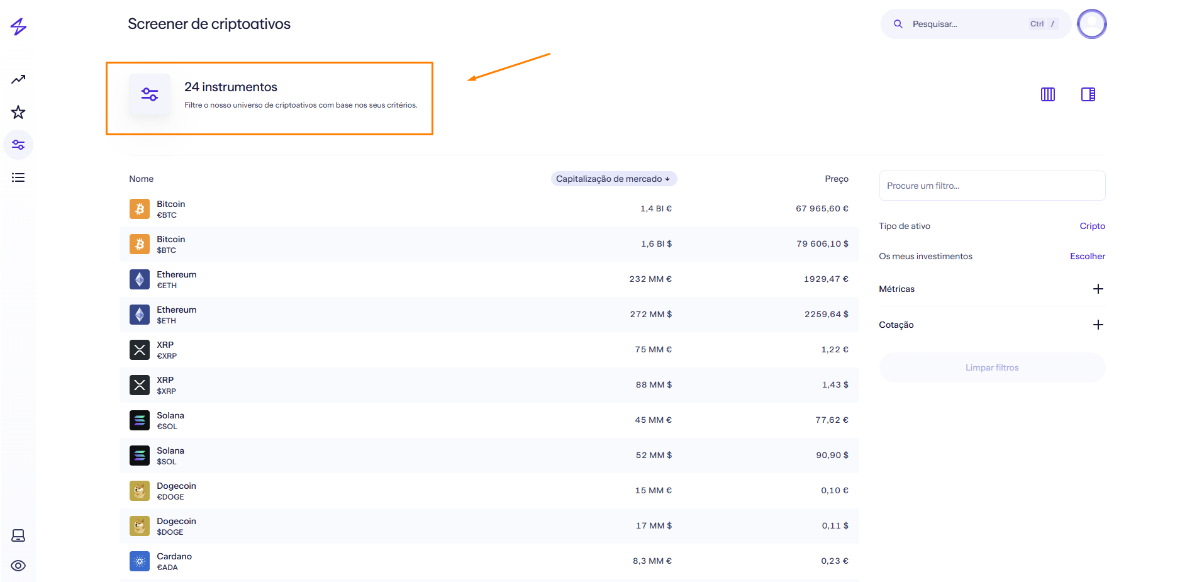Open the Cardano €ADA row name
The height and width of the screenshot is (582, 1192).
pyautogui.click(x=174, y=556)
